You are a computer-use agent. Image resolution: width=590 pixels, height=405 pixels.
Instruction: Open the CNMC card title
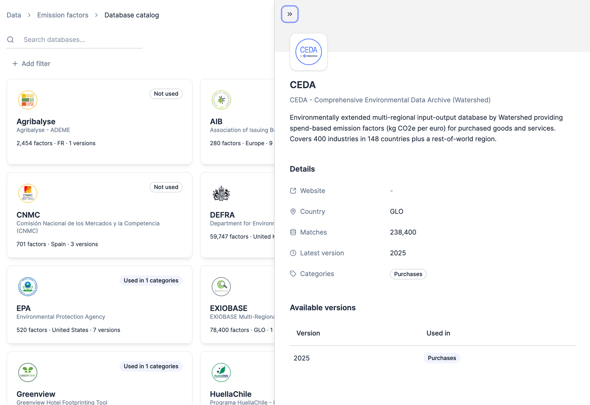click(28, 215)
